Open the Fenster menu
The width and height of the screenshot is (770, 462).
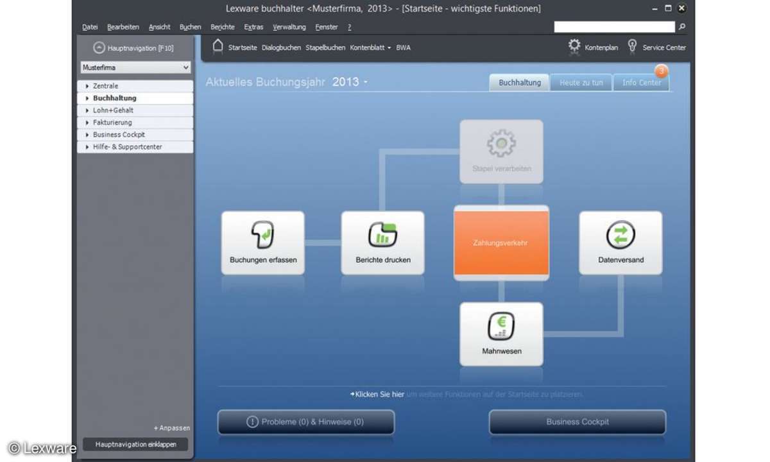(327, 27)
